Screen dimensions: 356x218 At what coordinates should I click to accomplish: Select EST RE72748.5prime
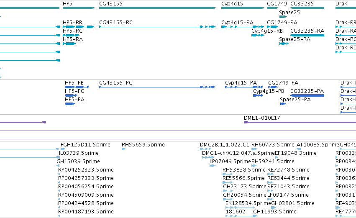point(270,174)
